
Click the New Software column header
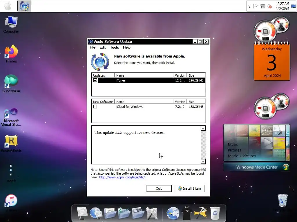103,102
